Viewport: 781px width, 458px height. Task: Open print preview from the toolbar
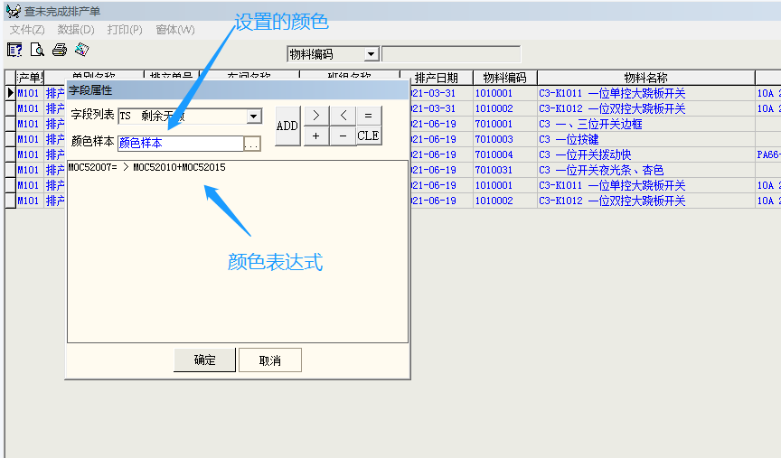pos(37,50)
